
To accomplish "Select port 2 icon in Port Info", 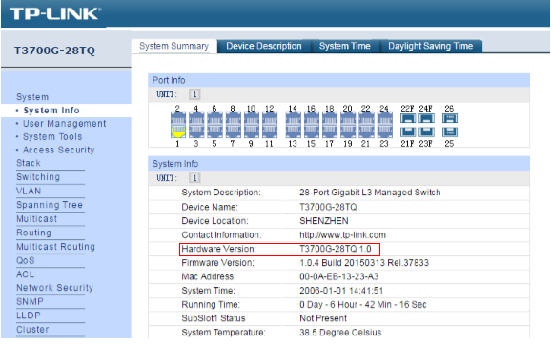I will 178,119.
